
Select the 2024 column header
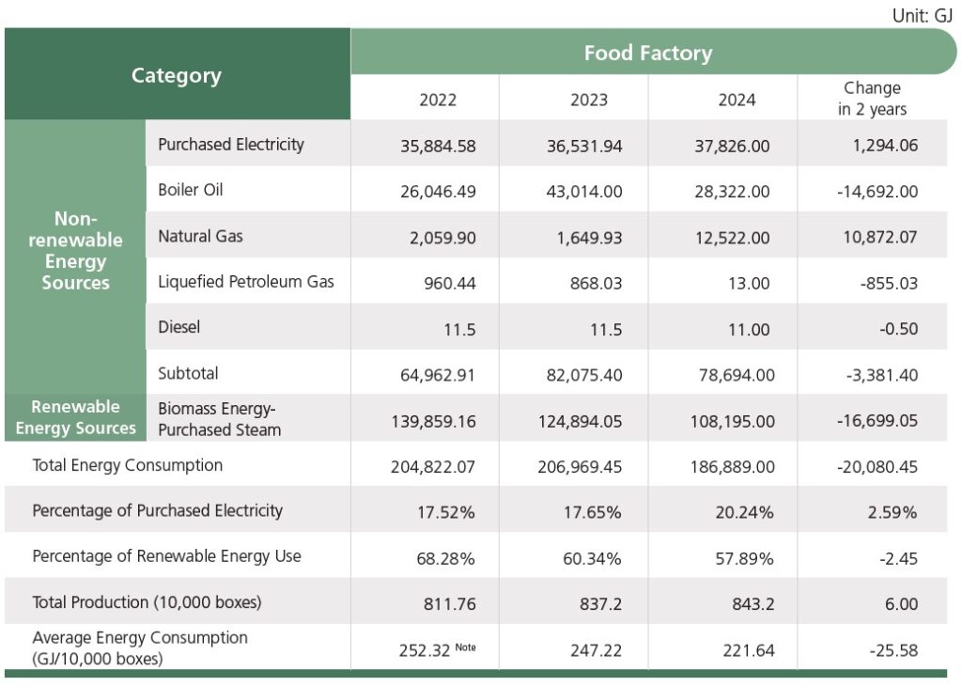tap(737, 100)
